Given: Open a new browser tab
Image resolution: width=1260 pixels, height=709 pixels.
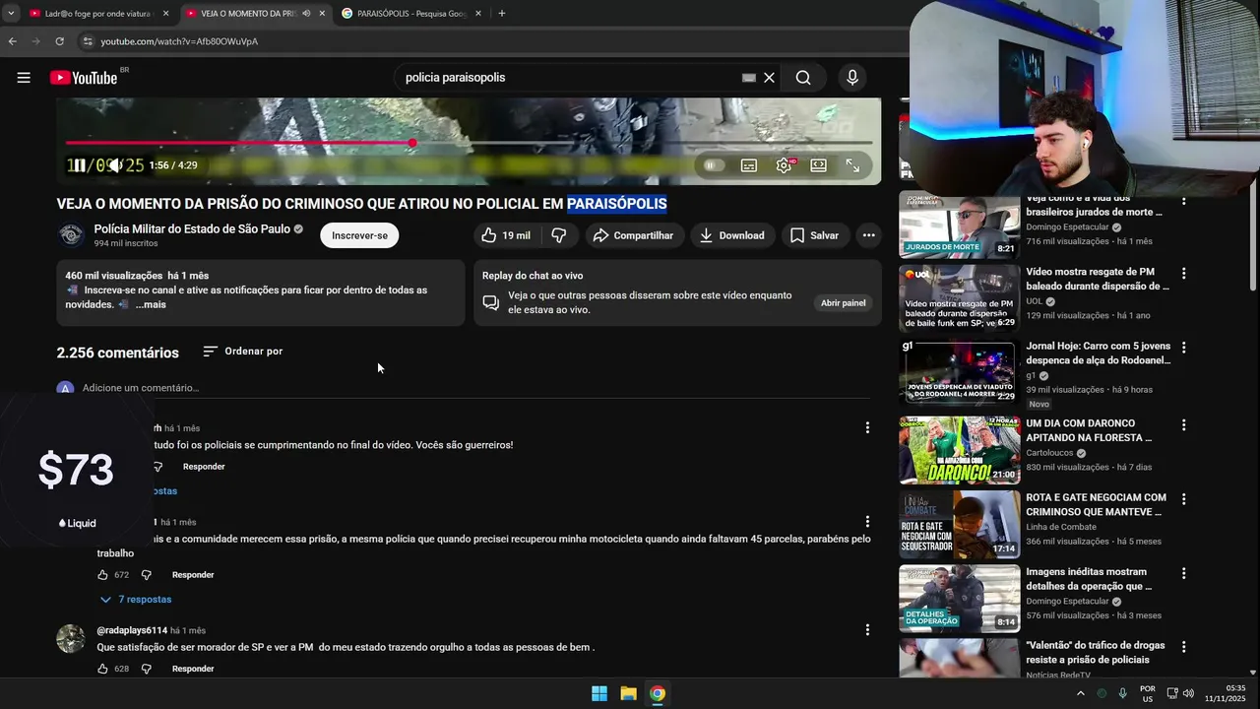Looking at the screenshot, I should coord(502,14).
